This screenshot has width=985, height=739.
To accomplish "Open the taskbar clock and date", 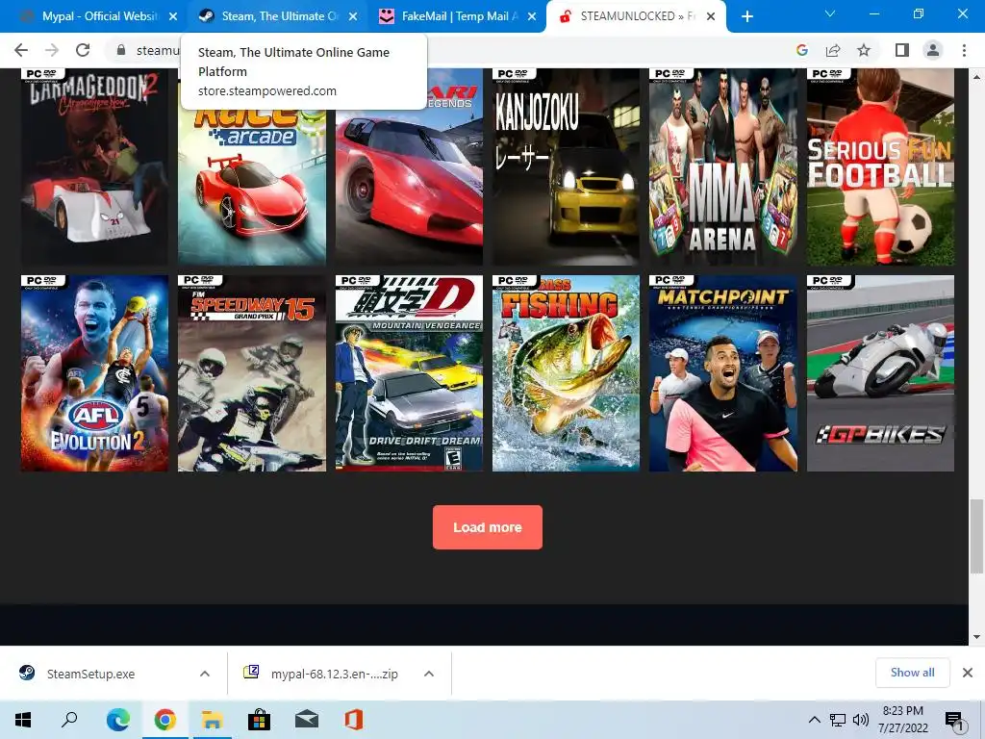I will 903,720.
